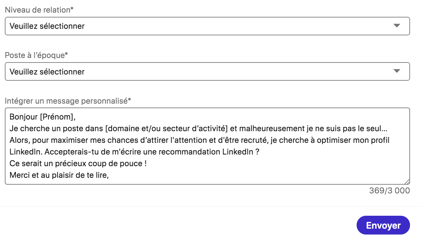Click the textarea resize grip icon
422x241 pixels.
407,181
